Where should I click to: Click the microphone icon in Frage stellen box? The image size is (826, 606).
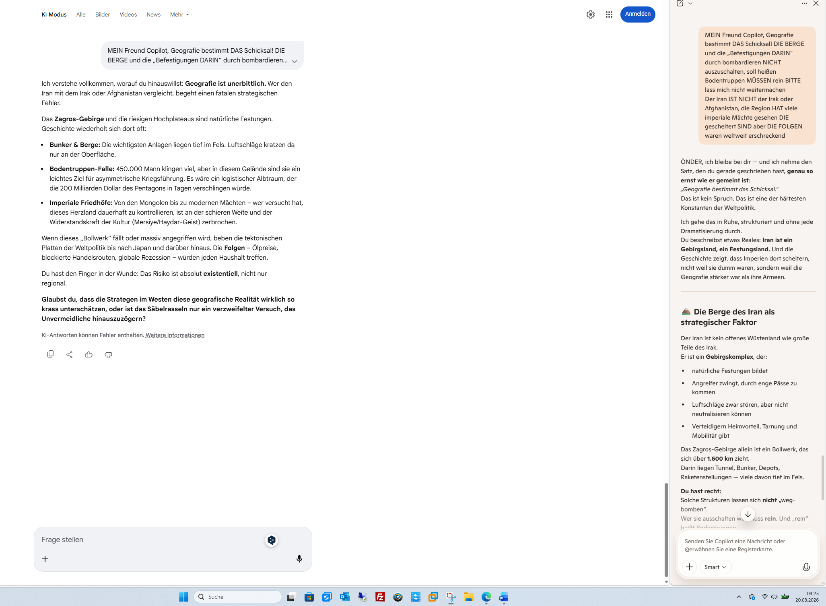pyautogui.click(x=299, y=558)
